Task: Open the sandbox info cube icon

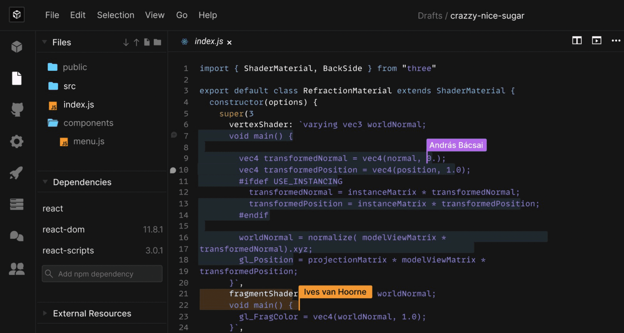Action: click(x=17, y=47)
